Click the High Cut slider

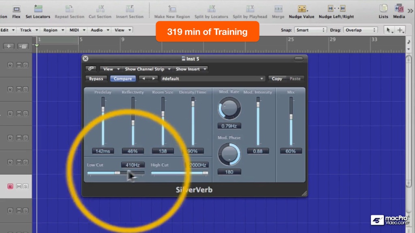click(x=180, y=173)
